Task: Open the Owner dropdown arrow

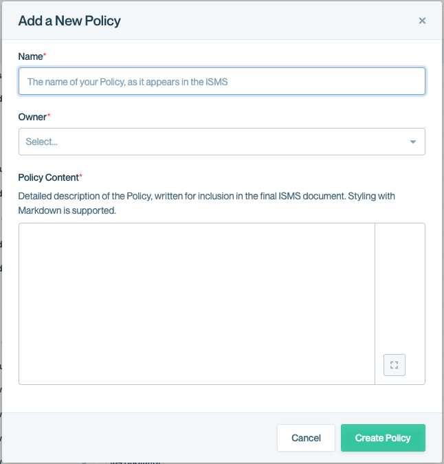Action: [412, 142]
